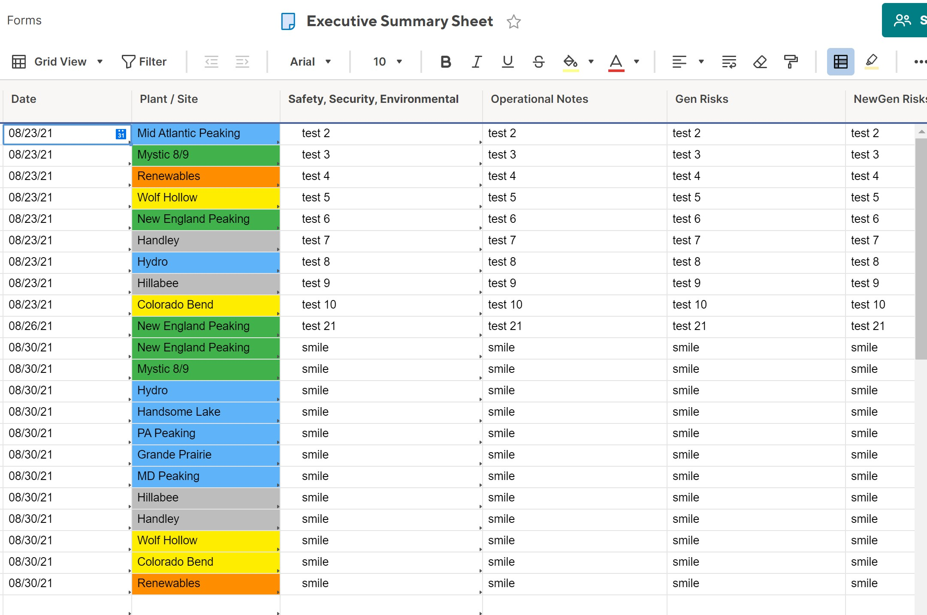Select the Operational Notes column header

point(575,99)
